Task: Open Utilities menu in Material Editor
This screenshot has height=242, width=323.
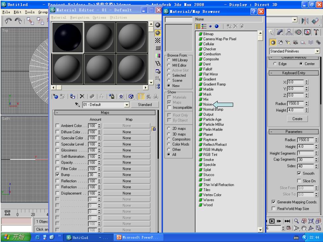Action: pos(118,17)
